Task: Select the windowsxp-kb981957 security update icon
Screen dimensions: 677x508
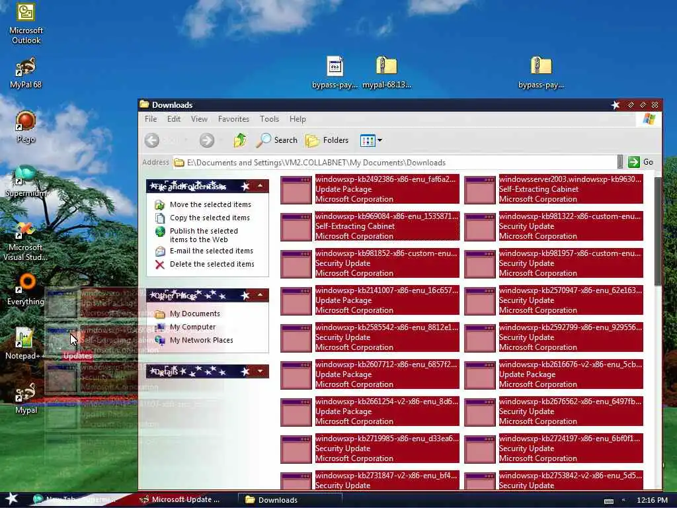Action: [480, 264]
